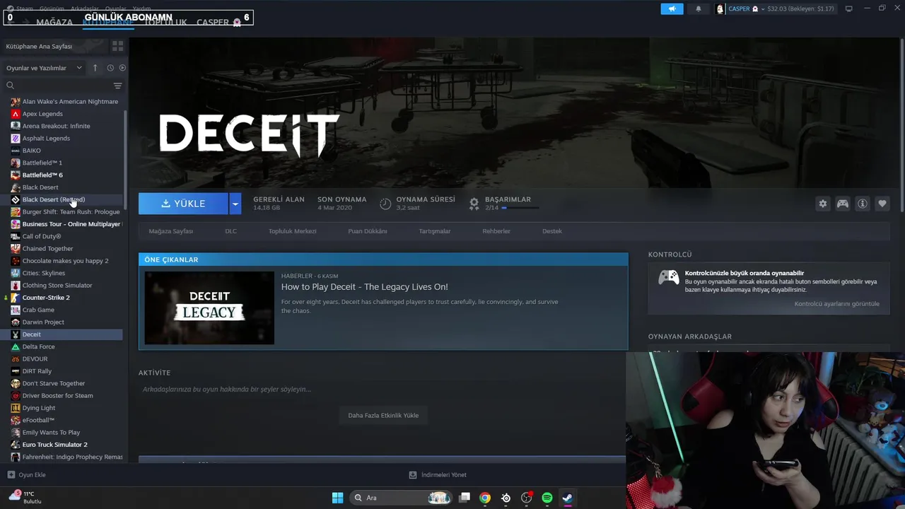Toggle library grid view icon
Image resolution: width=905 pixels, height=509 pixels.
(117, 46)
